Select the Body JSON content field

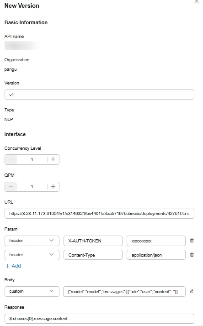tap(124, 291)
